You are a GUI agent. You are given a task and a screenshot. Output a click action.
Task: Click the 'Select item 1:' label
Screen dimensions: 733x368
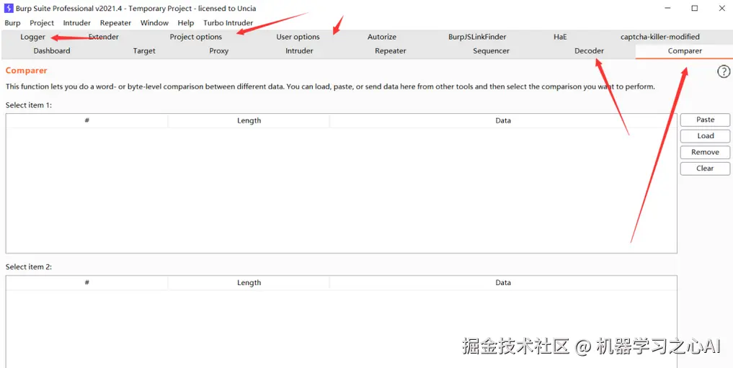29,106
